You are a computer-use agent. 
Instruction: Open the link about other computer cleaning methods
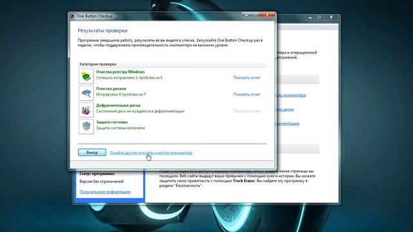(151, 153)
